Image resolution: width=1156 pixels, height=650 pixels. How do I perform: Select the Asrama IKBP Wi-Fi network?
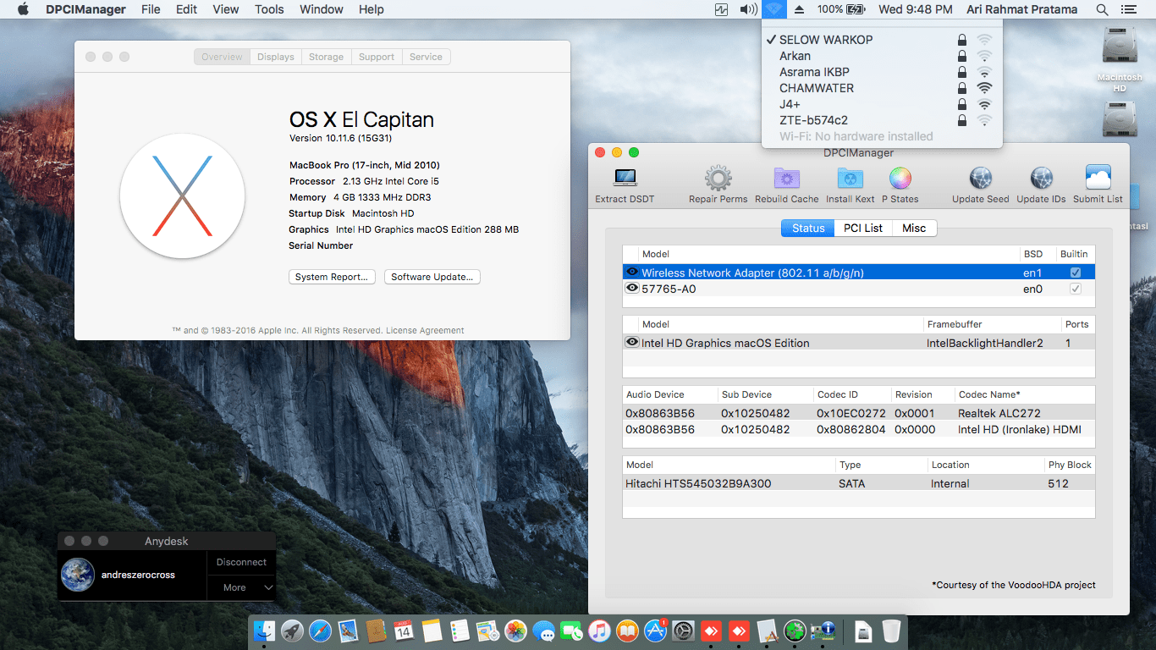pyautogui.click(x=882, y=72)
